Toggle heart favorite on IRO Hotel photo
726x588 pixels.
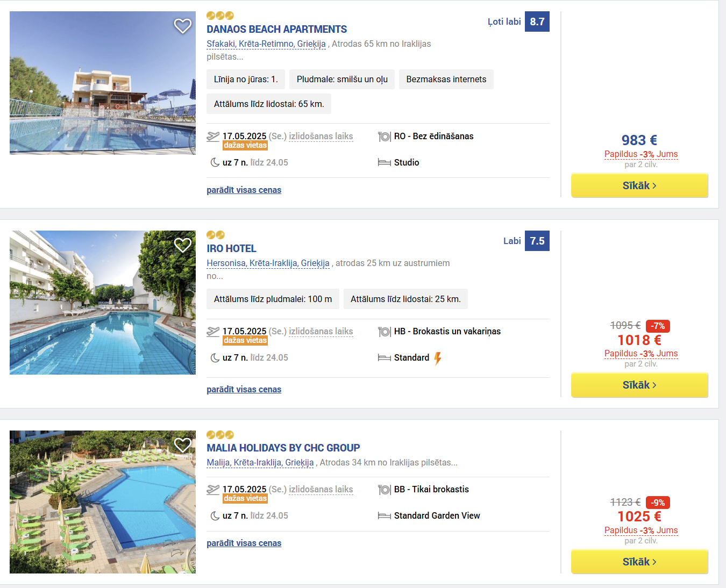point(183,245)
